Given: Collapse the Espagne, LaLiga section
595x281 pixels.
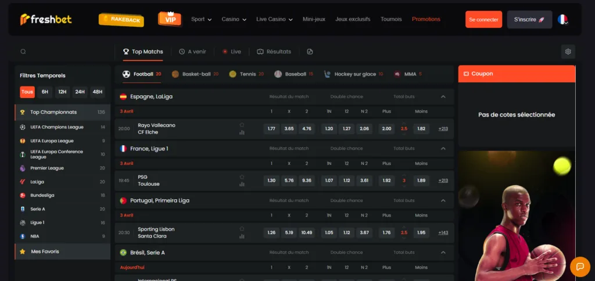Looking at the screenshot, I should [x=443, y=96].
